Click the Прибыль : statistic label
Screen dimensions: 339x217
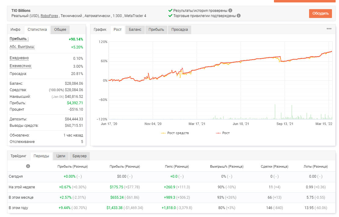coord(19,39)
